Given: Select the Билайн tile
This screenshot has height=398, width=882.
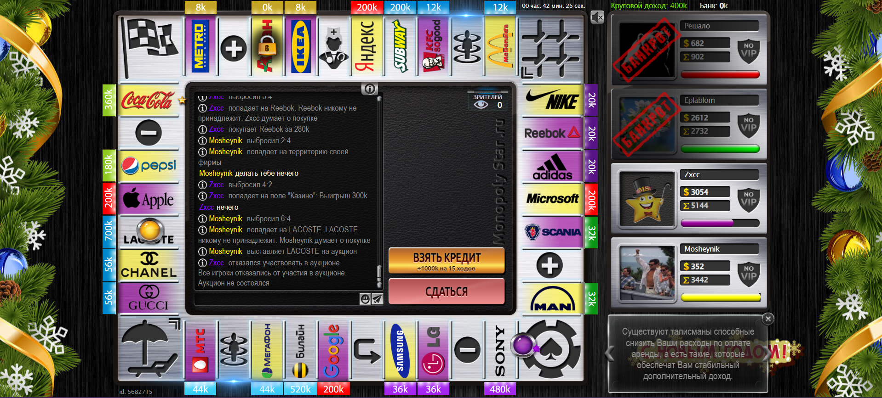Looking at the screenshot, I should click(x=300, y=351).
